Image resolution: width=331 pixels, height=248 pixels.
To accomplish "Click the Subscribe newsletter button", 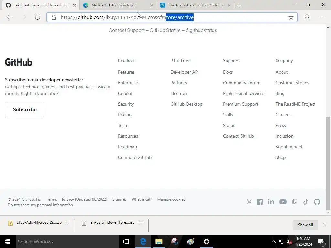I will (25, 109).
